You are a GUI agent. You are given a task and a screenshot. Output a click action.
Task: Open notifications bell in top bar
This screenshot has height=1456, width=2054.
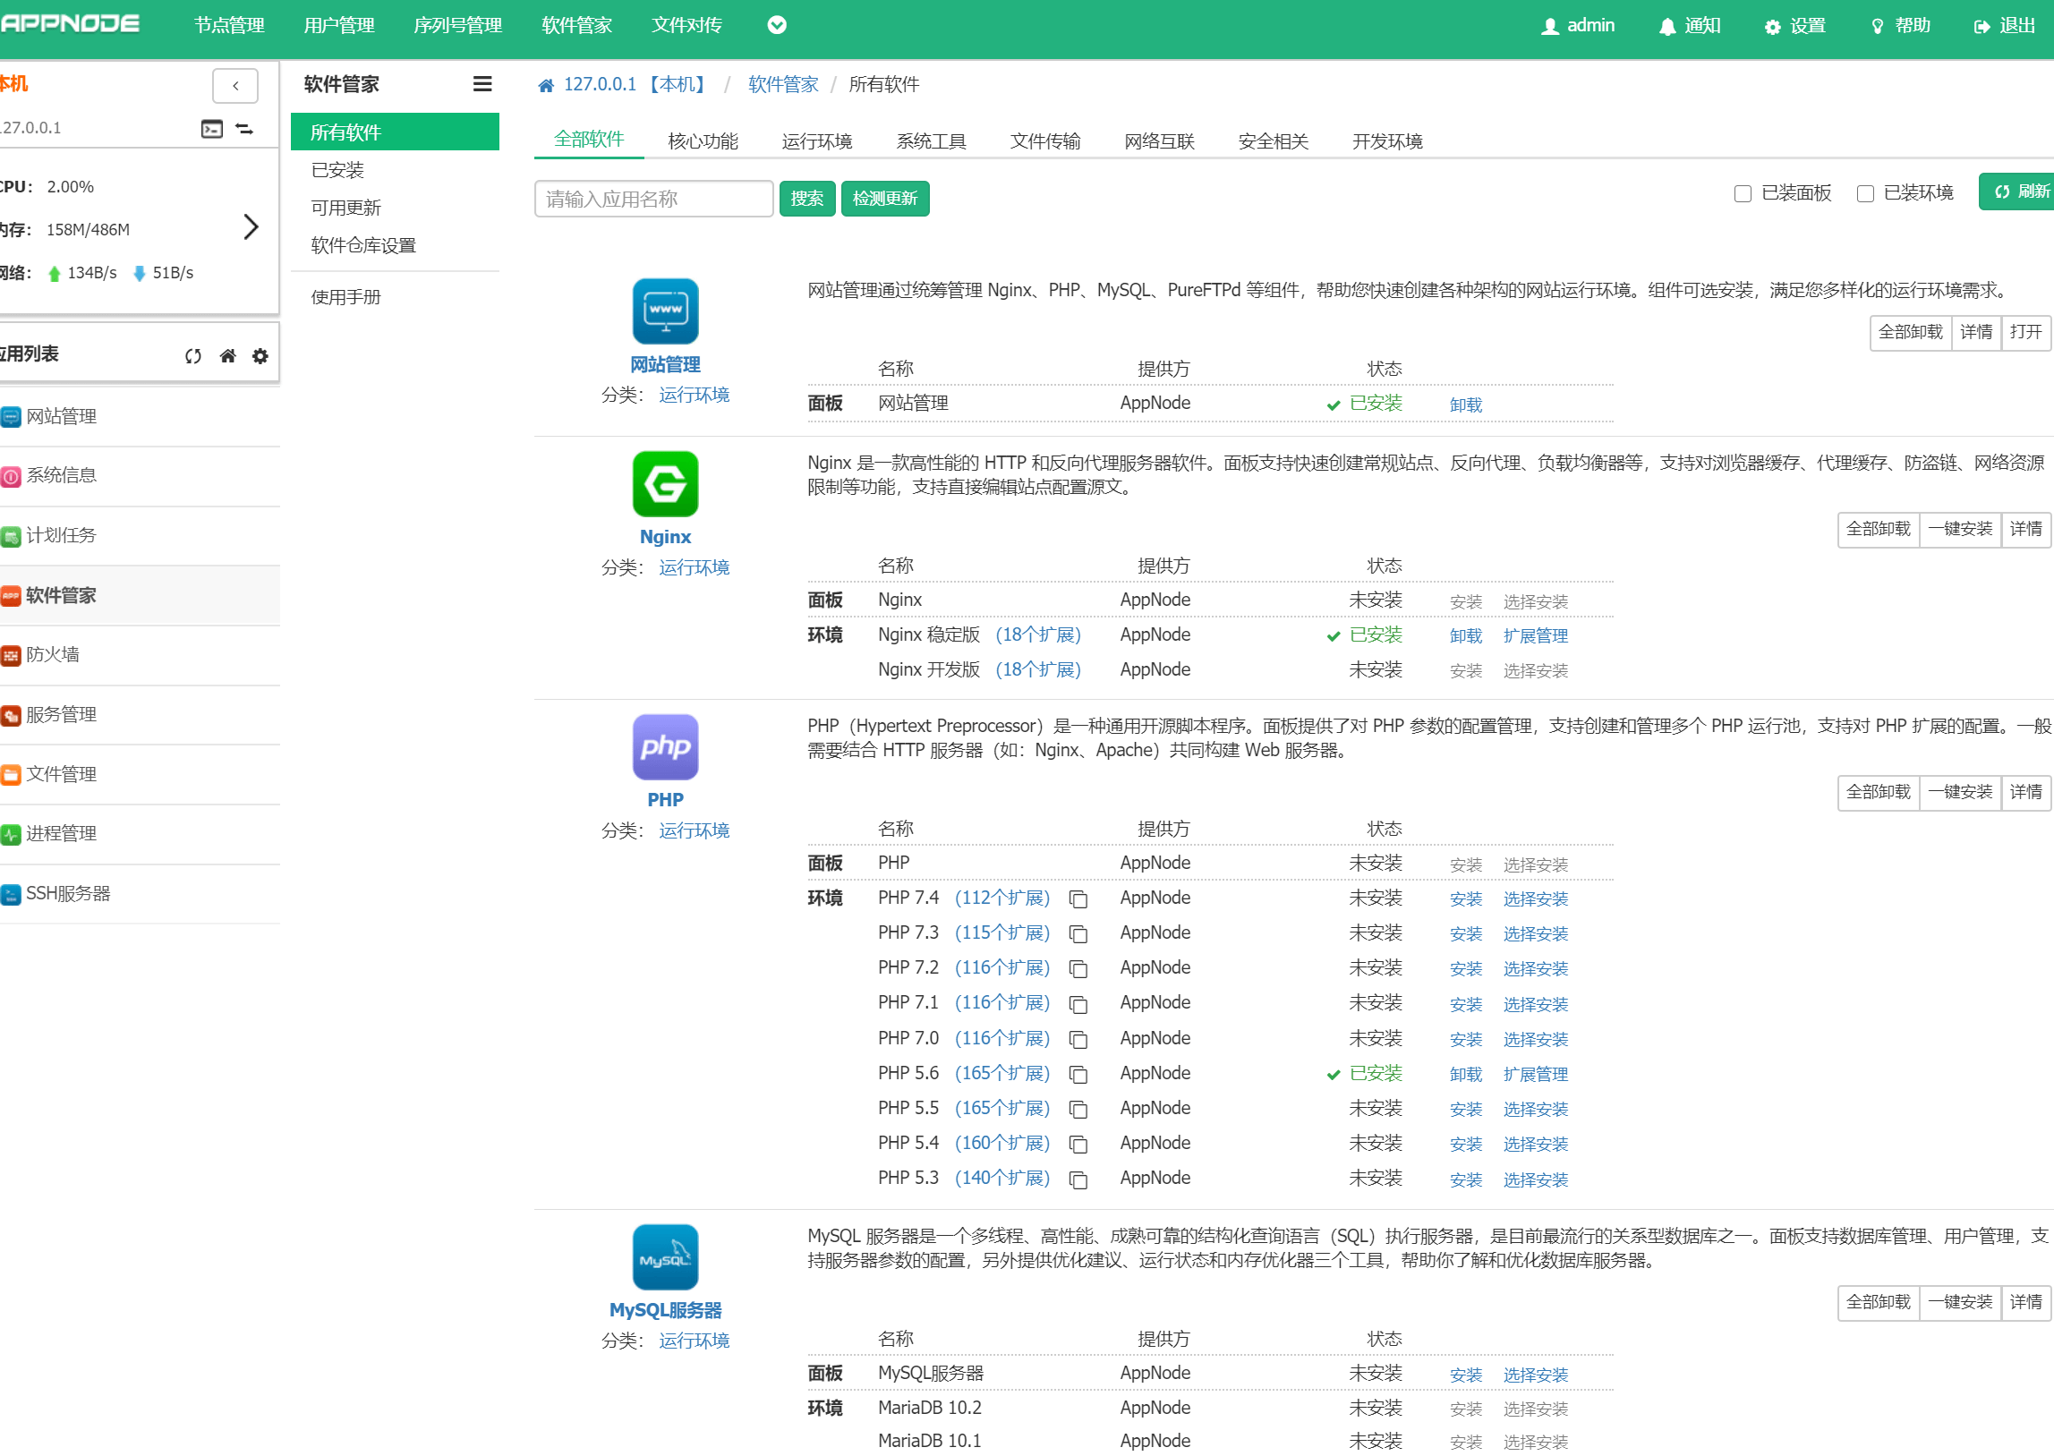(1689, 26)
